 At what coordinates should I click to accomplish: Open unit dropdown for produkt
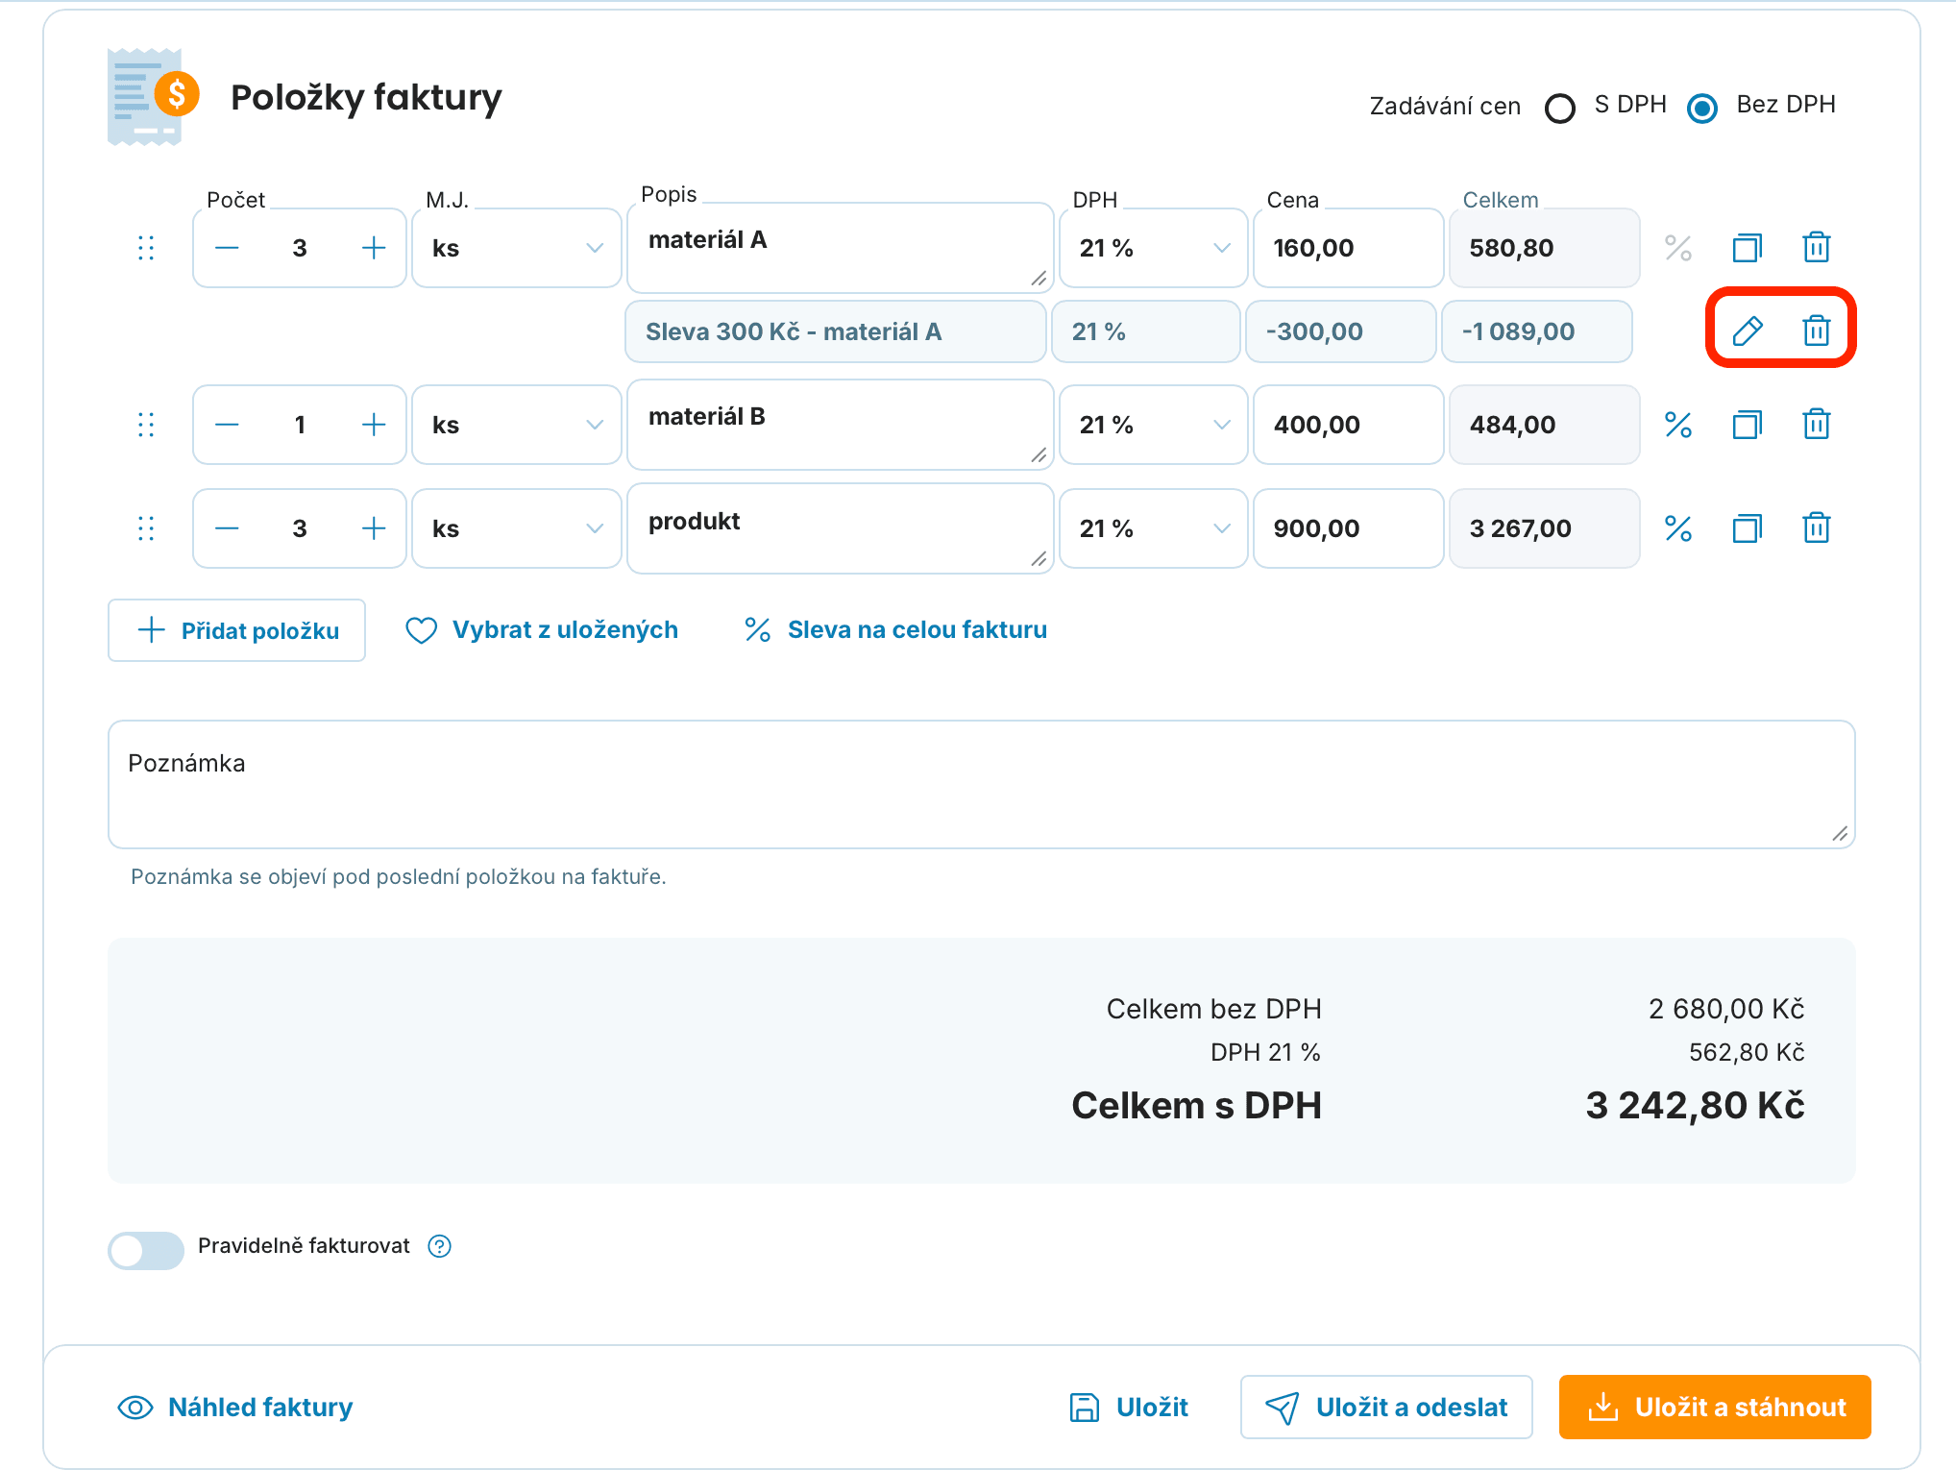(x=517, y=528)
